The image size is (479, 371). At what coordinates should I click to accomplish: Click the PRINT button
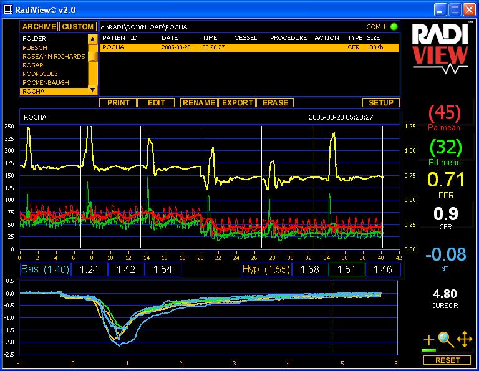(x=119, y=103)
